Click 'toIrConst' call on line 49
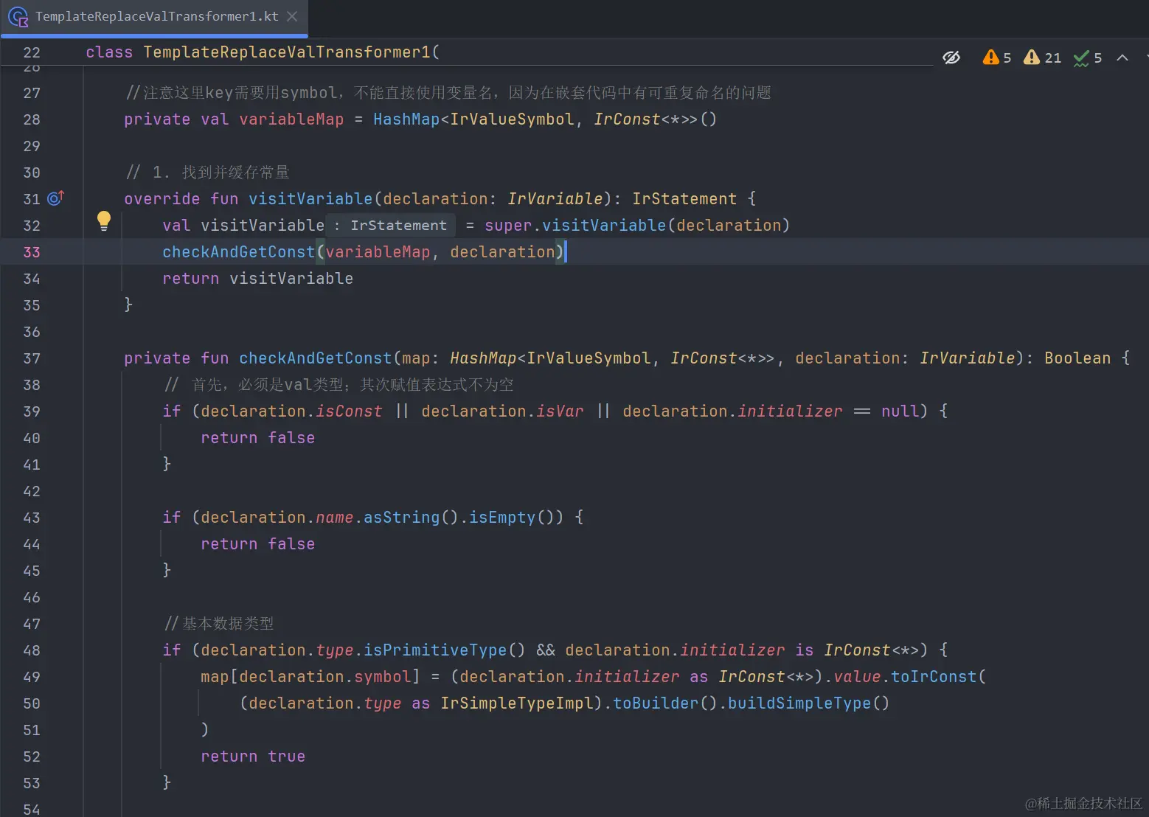 tap(934, 677)
